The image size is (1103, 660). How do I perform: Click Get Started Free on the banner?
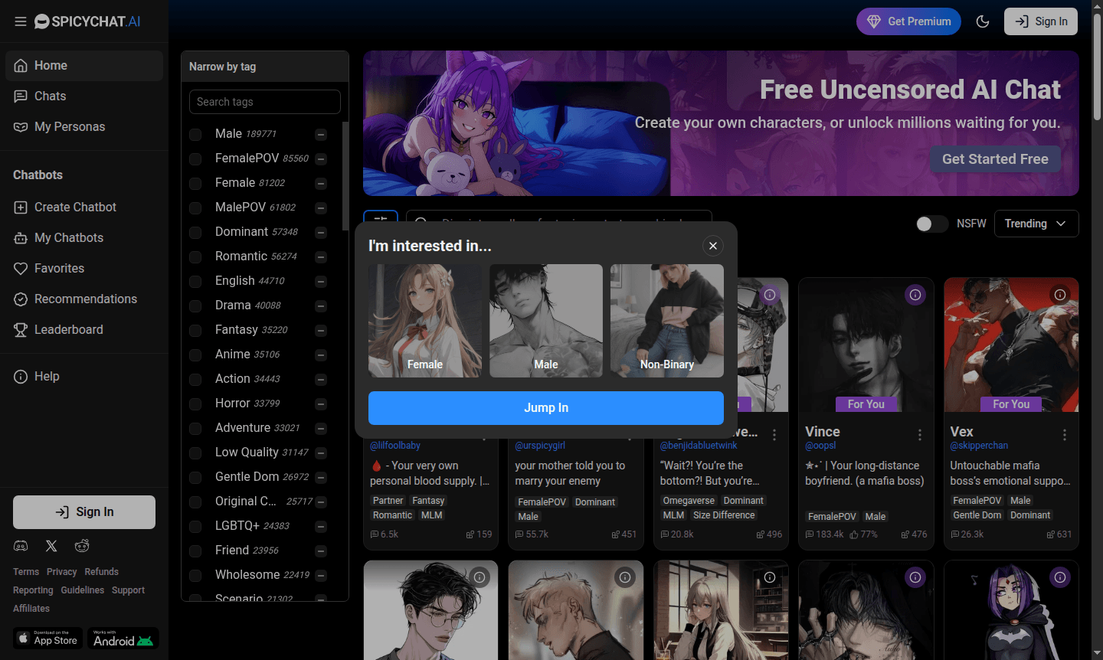pyautogui.click(x=995, y=158)
